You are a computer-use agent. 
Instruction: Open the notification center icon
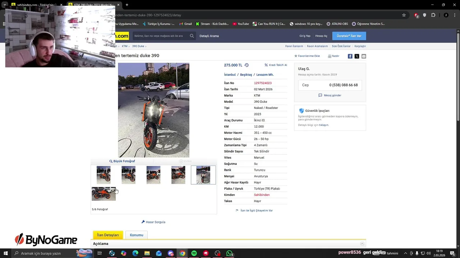click(452, 253)
